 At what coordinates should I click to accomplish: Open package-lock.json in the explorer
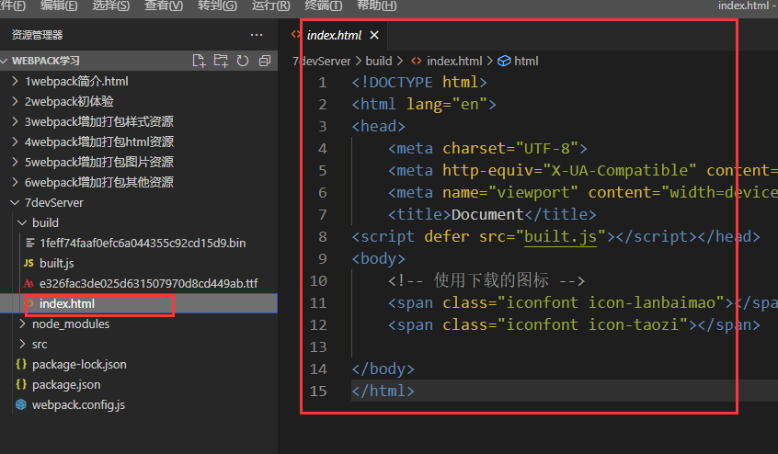79,365
